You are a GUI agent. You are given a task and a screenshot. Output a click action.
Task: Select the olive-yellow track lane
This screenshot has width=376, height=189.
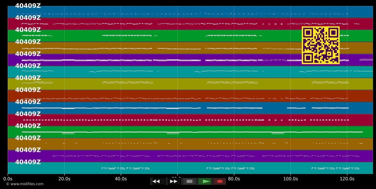pyautogui.click(x=190, y=84)
